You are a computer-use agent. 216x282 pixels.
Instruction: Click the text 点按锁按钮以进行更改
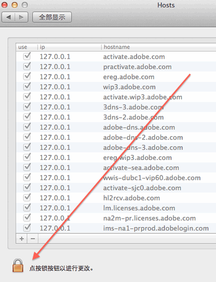coord(61,268)
